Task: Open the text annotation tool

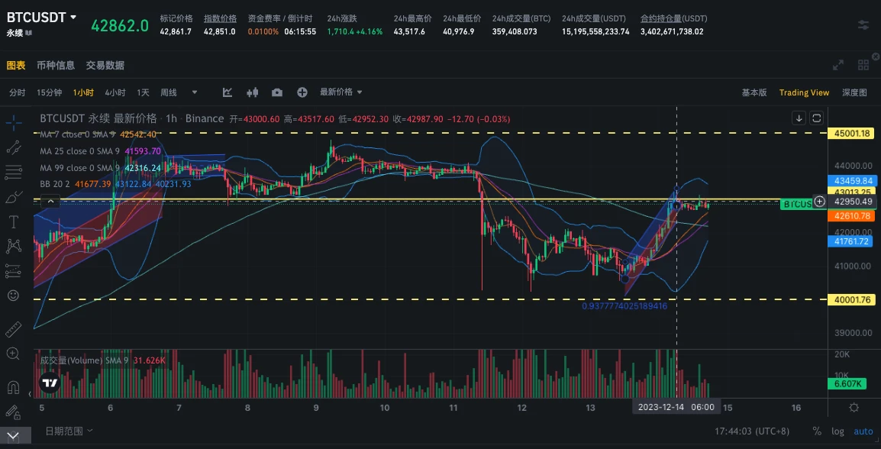Action: tap(12, 221)
